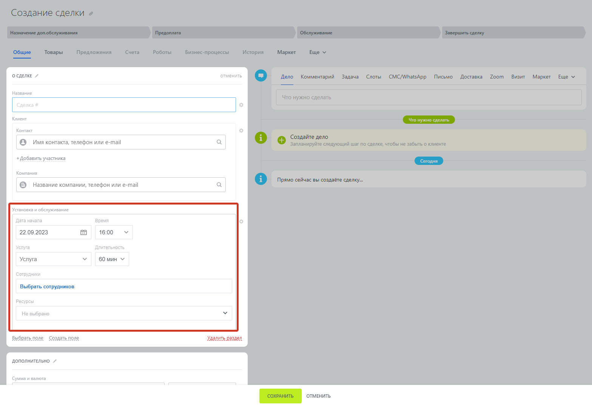Select the Дело timeline tab
Screen dimensions: 592x406
pos(287,77)
